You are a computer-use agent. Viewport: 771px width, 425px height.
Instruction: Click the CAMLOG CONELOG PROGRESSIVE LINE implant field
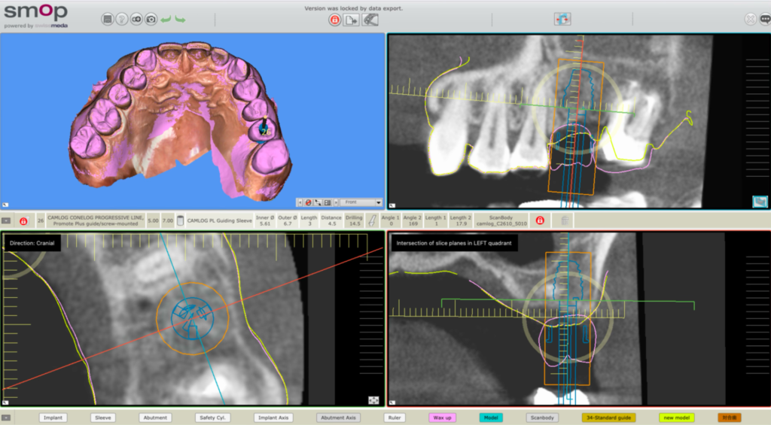click(95, 220)
